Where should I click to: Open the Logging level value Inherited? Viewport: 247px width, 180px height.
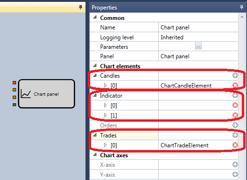198,37
